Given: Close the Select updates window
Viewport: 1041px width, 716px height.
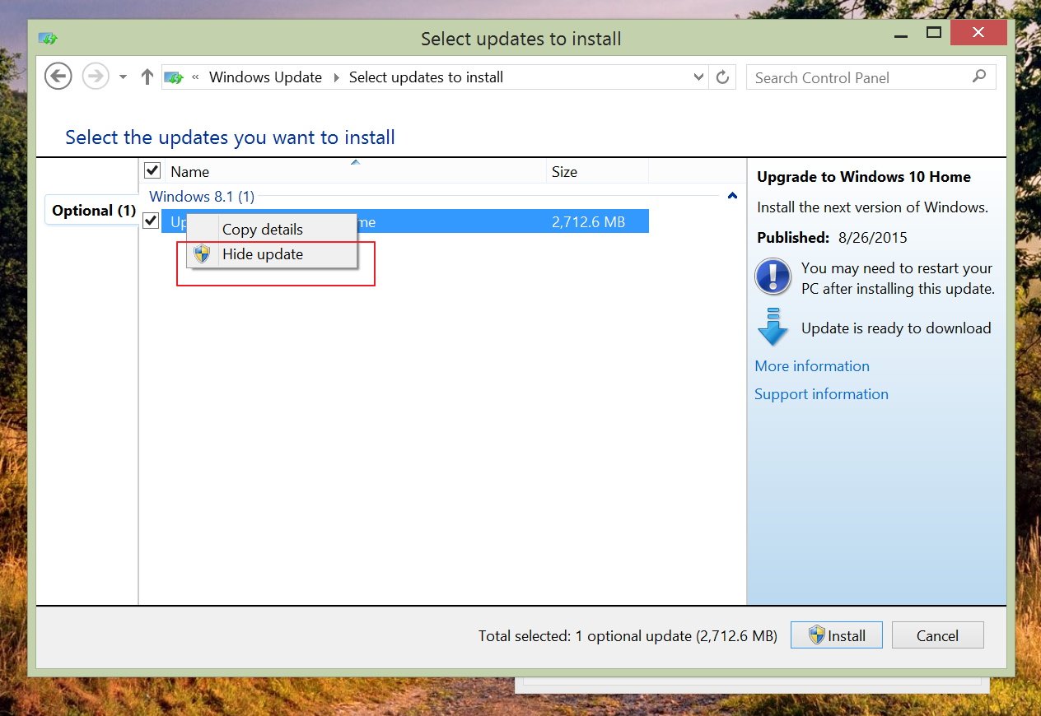Looking at the screenshot, I should coord(978,34).
